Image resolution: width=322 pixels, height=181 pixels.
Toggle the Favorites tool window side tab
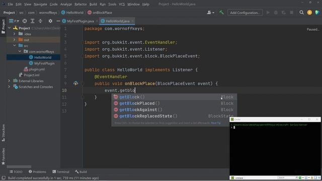click(x=3, y=156)
